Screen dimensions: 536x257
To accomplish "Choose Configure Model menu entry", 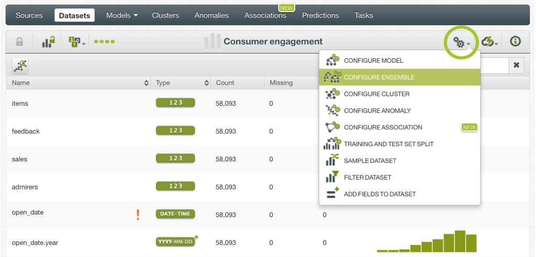I will coord(373,61).
